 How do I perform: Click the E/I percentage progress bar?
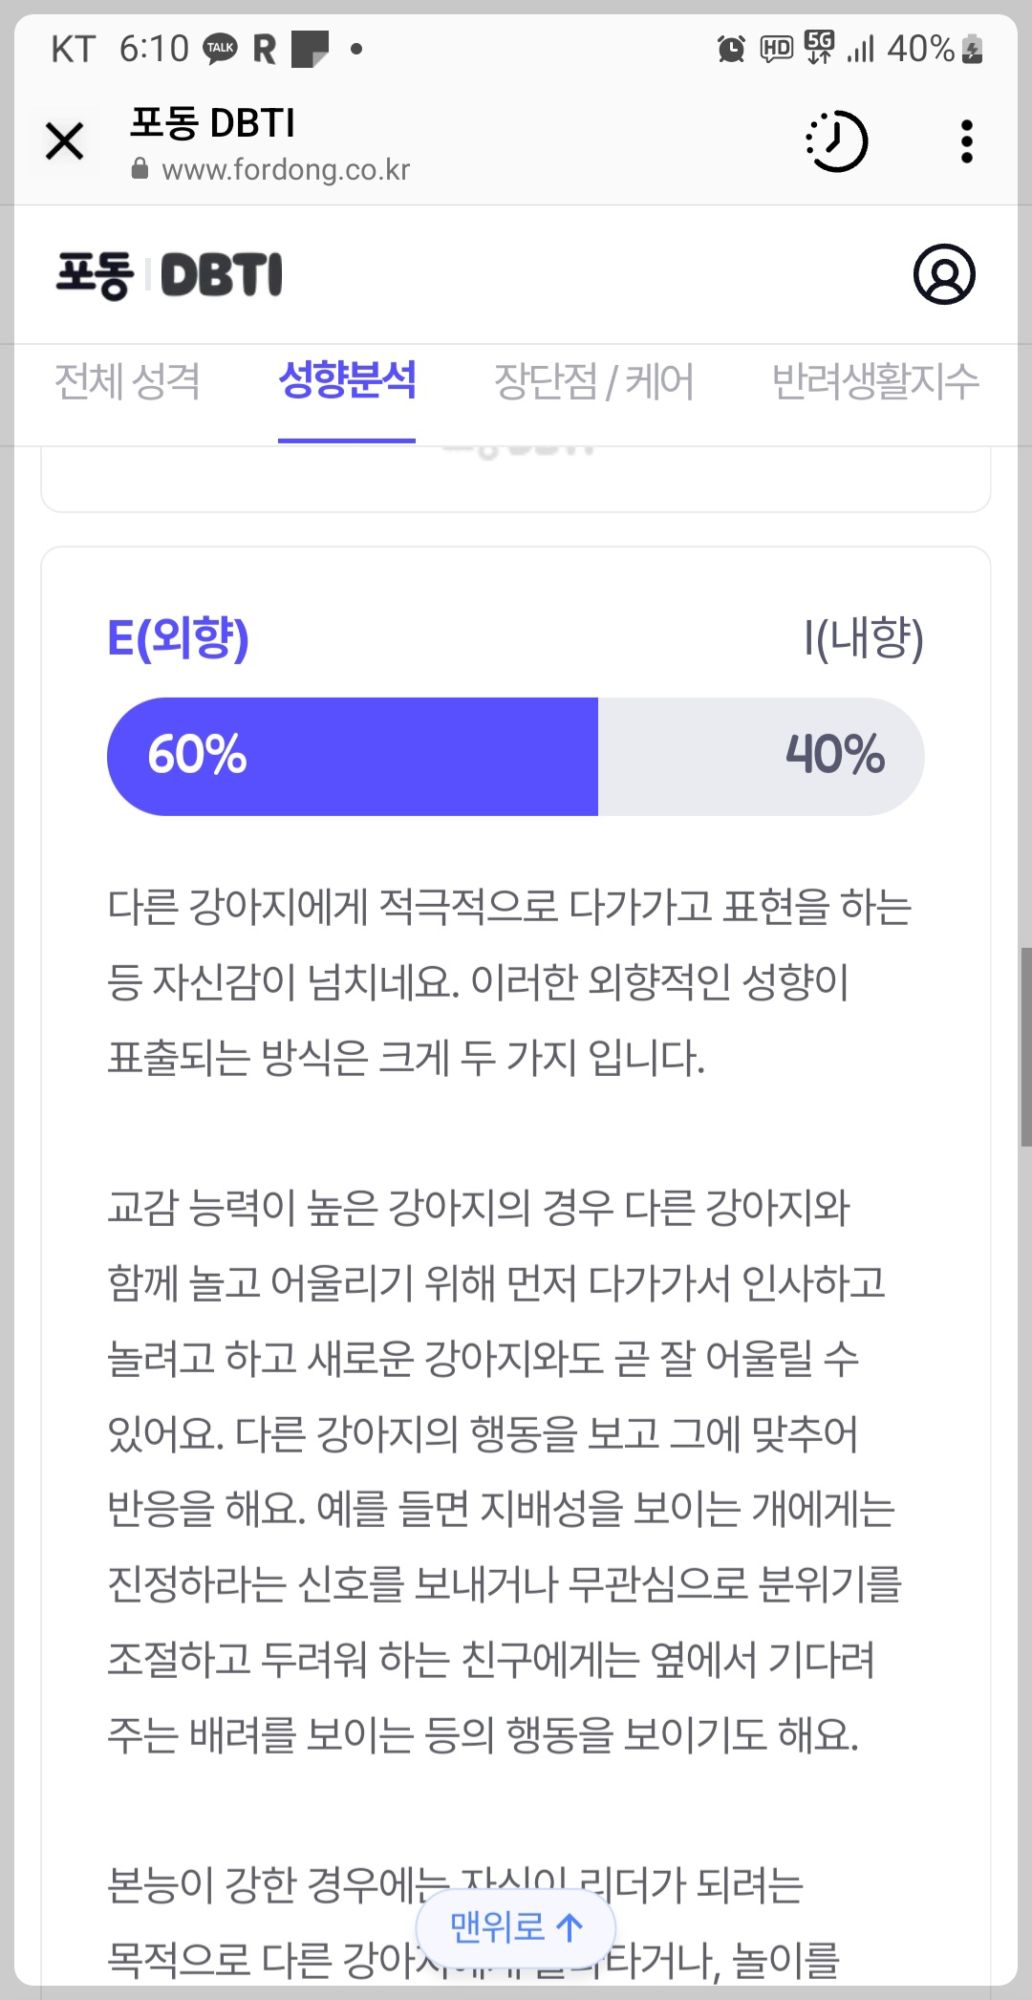coord(516,755)
